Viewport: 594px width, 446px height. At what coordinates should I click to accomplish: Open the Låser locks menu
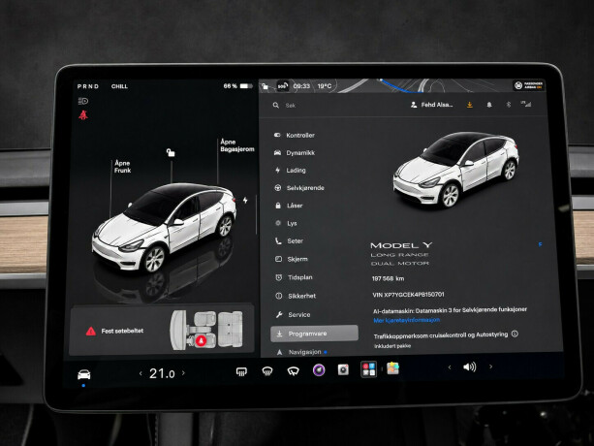[x=289, y=206]
